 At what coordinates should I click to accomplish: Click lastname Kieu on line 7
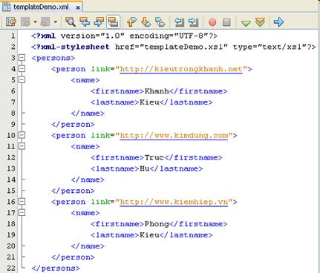point(149,102)
